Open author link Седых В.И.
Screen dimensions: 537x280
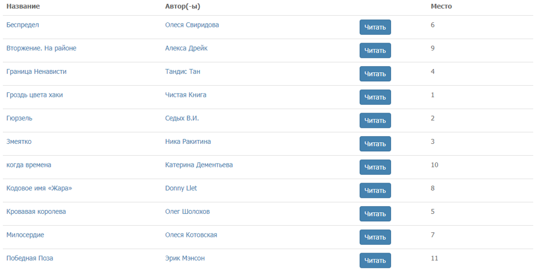pos(182,118)
